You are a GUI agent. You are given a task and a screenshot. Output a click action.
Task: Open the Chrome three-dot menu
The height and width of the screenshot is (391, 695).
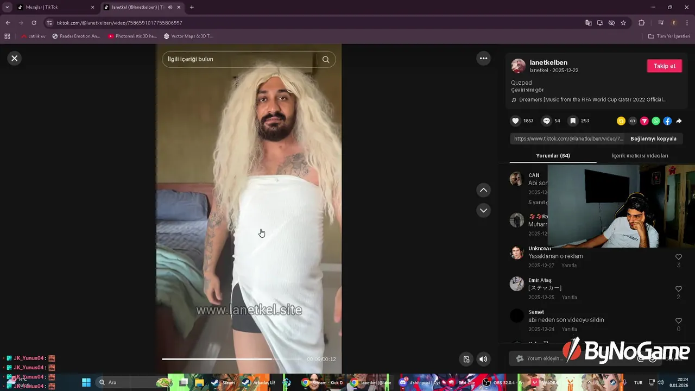tap(687, 23)
